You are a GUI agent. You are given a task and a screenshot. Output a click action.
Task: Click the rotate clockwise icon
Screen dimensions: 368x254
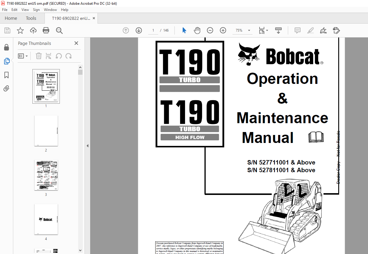pos(69,56)
